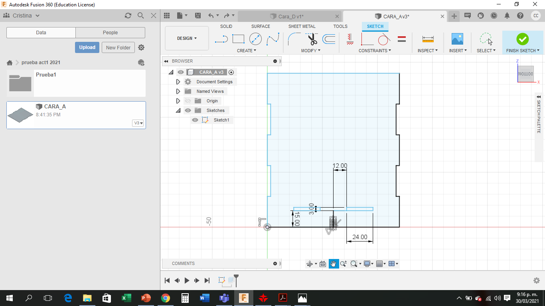Switch to the SOLID tab
The width and height of the screenshot is (545, 306).
pyautogui.click(x=226, y=26)
